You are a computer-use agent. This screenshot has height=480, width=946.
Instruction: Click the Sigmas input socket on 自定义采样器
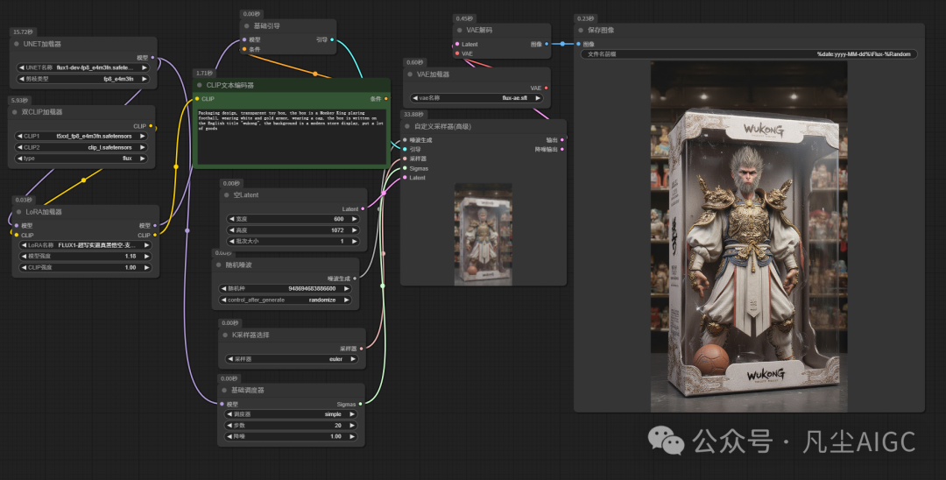[x=405, y=168]
